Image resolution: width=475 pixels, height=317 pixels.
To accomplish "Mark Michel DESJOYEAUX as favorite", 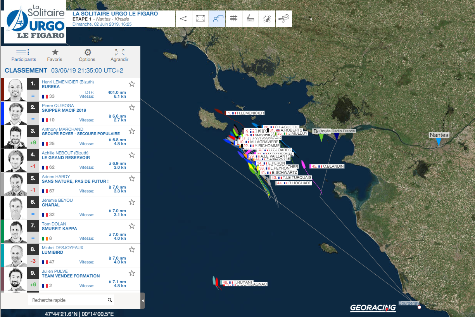I will tap(132, 249).
